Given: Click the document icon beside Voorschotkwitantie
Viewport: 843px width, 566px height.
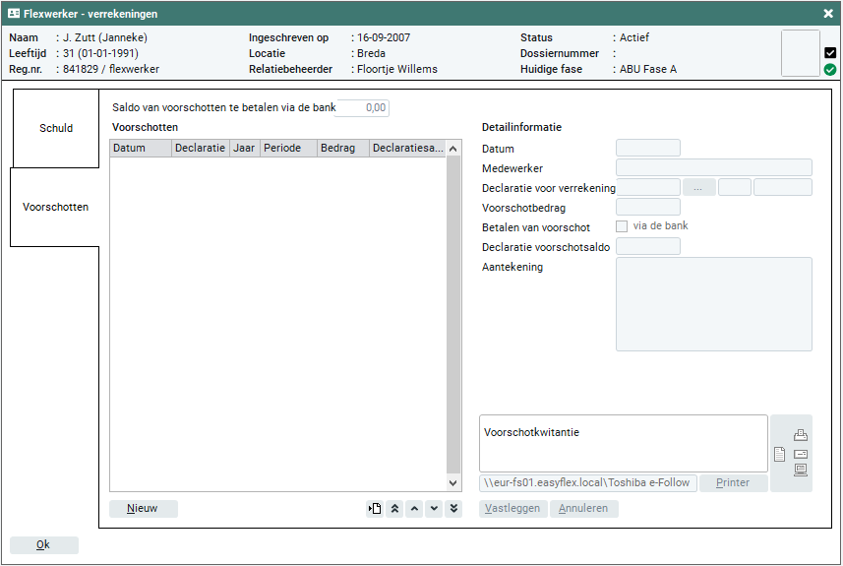Looking at the screenshot, I should pos(779,454).
